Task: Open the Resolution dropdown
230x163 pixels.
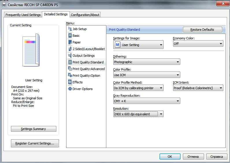Action: [x=138, y=114]
